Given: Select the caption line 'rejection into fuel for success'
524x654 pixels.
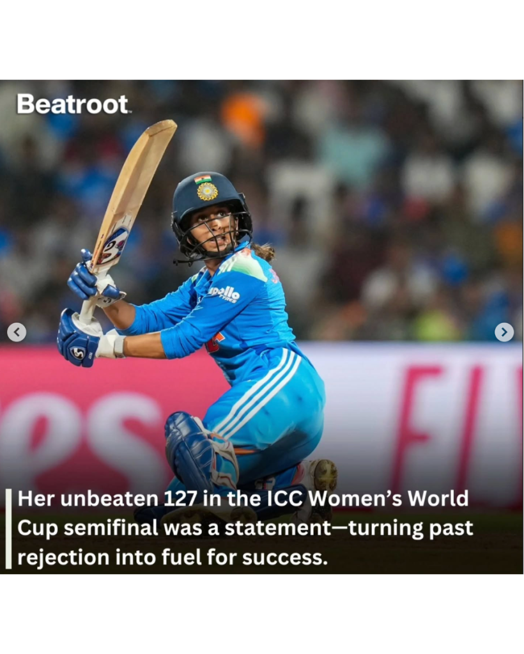Looking at the screenshot, I should 172,557.
